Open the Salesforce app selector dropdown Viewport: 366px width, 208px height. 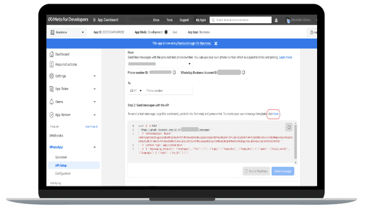[67, 32]
